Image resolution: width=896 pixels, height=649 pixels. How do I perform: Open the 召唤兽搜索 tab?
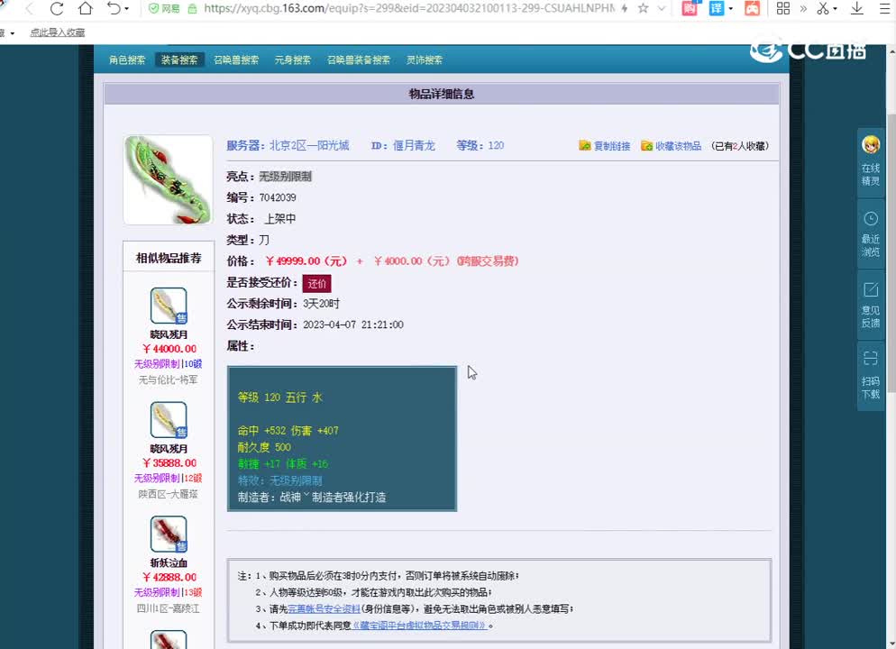pos(236,59)
